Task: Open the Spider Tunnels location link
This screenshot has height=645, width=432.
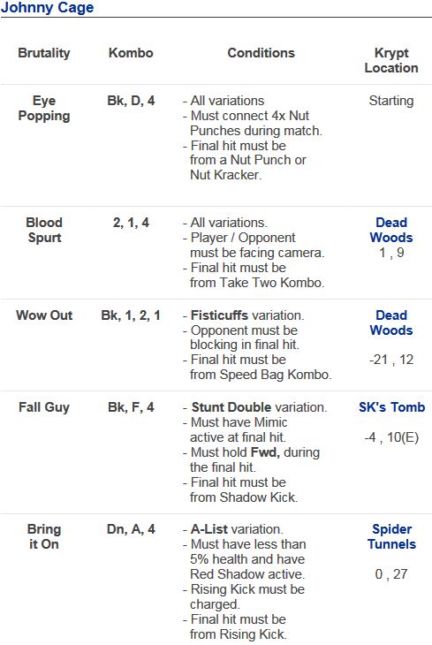Action: 391,536
